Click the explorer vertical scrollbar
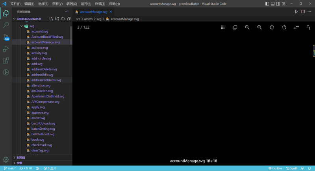This screenshot has width=315, height=171. point(71,35)
